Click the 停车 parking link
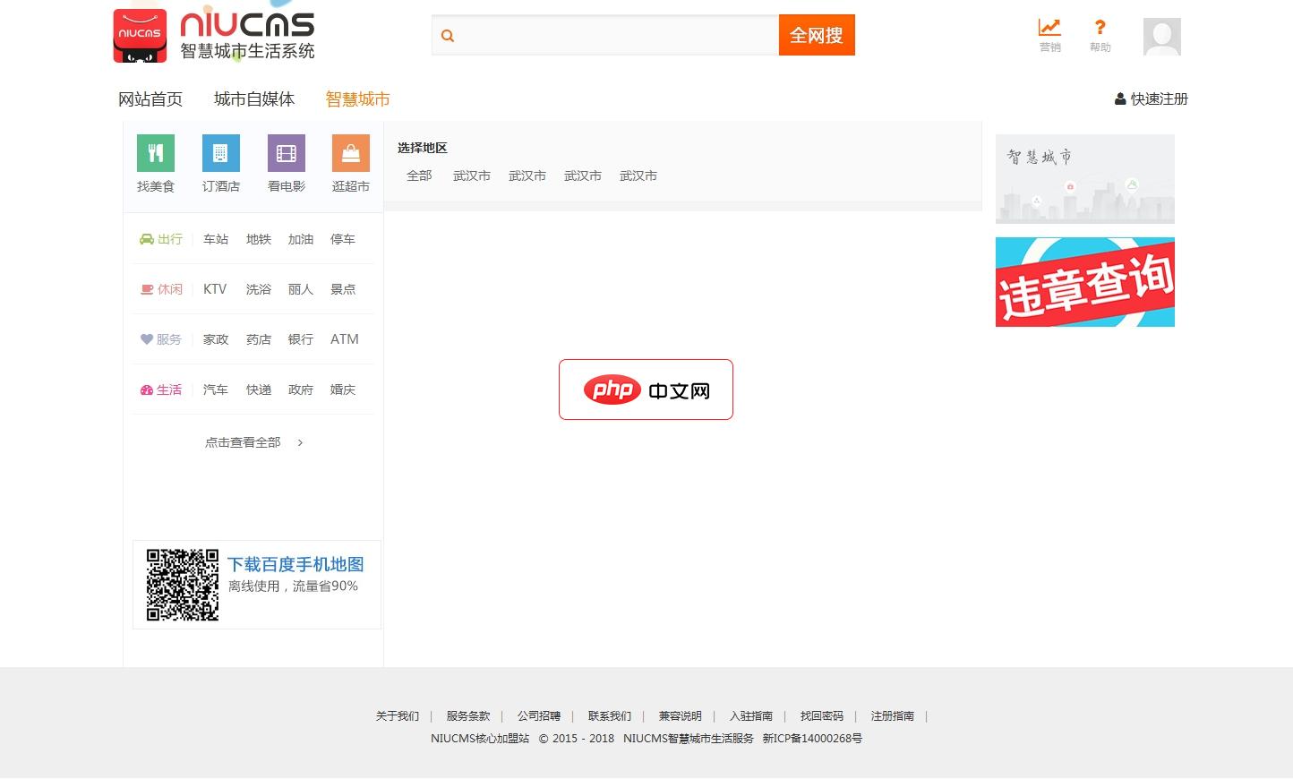1293x779 pixels. pos(342,239)
